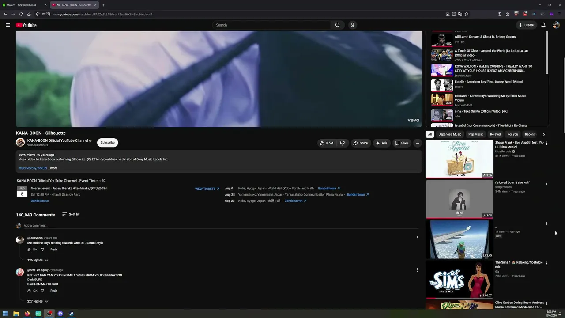
Task: Like DuckyCorp's Area 51 comment
Action: click(29, 250)
